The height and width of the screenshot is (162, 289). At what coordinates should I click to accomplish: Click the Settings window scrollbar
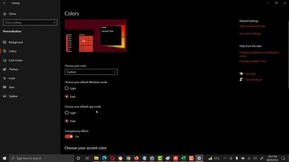pos(288,55)
